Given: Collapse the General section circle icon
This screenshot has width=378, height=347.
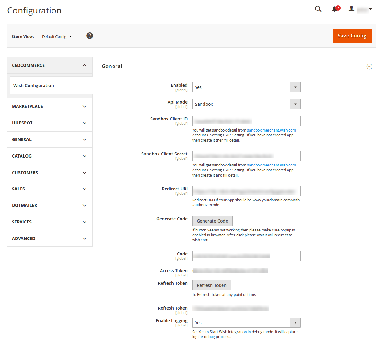Looking at the screenshot, I should click(369, 67).
